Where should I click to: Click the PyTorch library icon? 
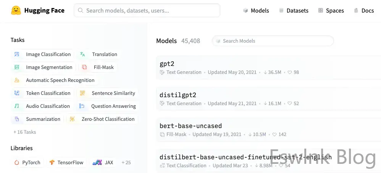tap(17, 163)
